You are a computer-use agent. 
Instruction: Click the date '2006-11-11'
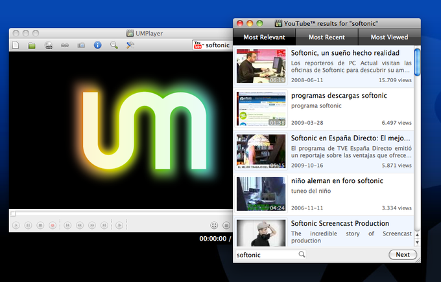coord(307,208)
